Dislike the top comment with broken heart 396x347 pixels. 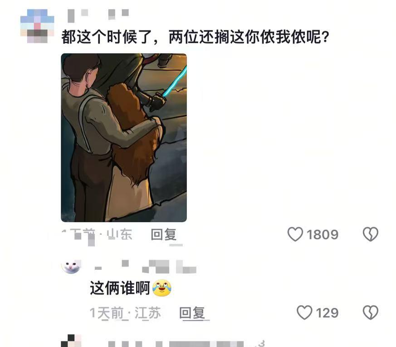[371, 234]
